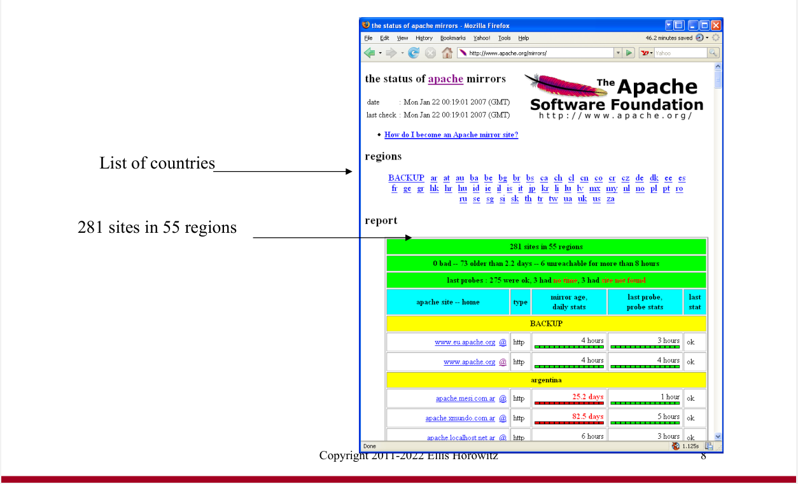Click the scrollbar down arrow
The width and height of the screenshot is (798, 484).
tap(718, 436)
